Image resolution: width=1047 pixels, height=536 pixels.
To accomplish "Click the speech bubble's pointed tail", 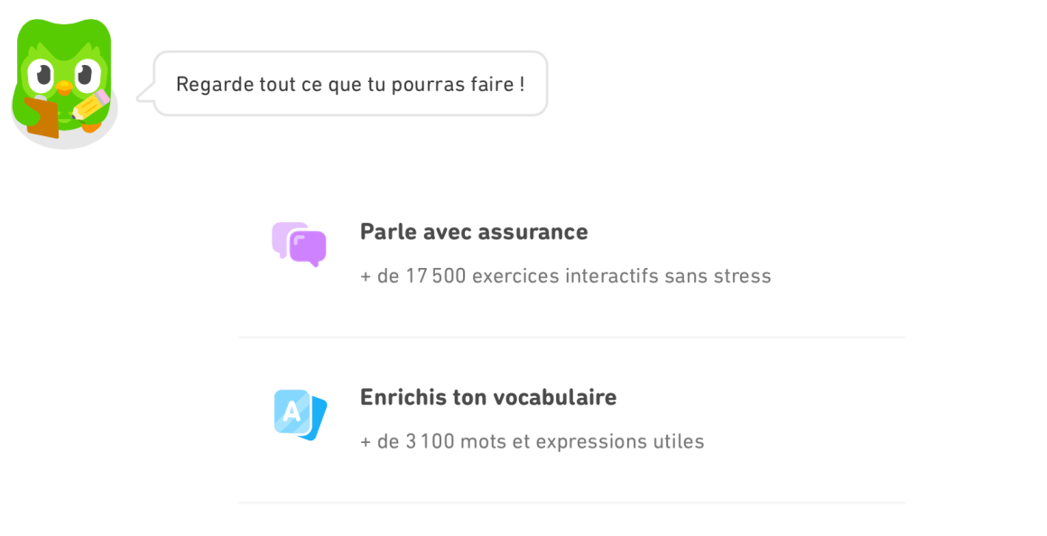I will (143, 94).
